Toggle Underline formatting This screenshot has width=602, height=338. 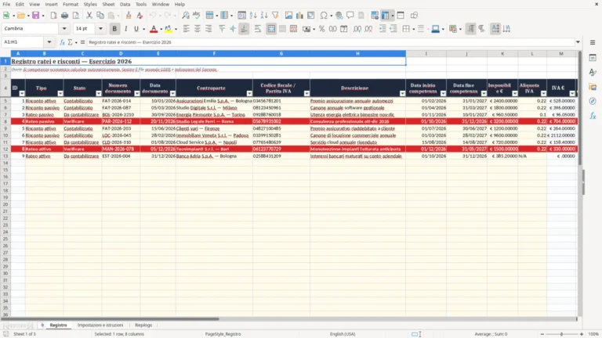[x=136, y=29]
